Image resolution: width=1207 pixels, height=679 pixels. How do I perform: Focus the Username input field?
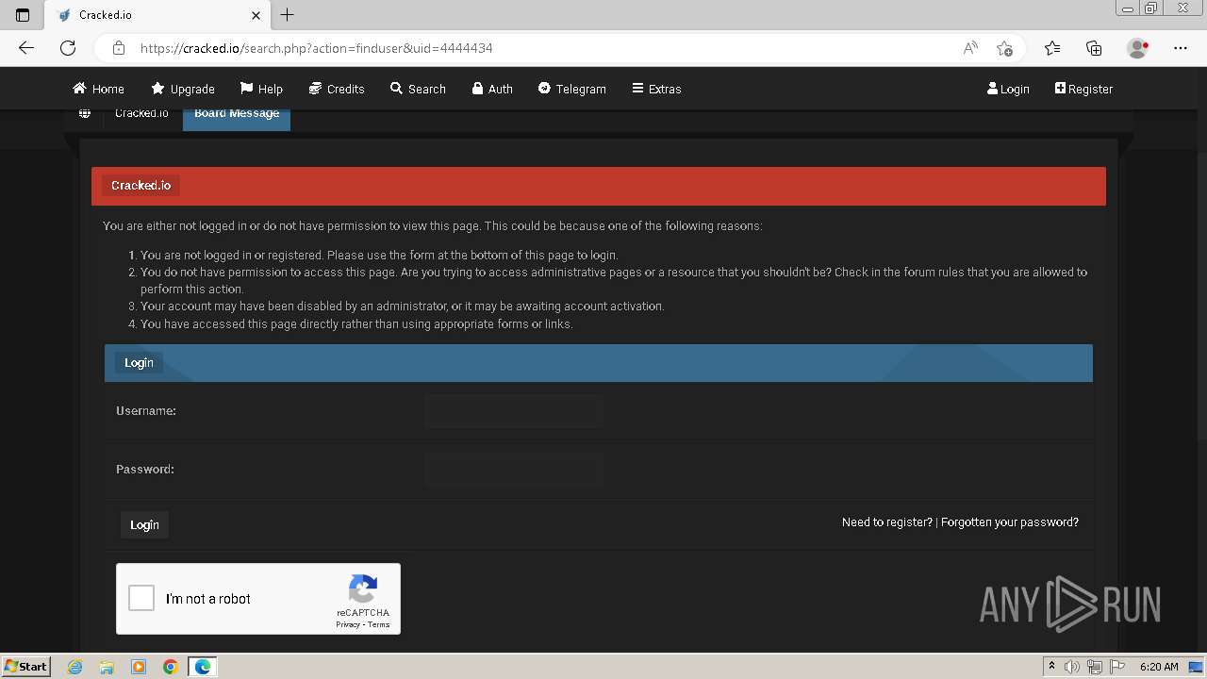(514, 411)
